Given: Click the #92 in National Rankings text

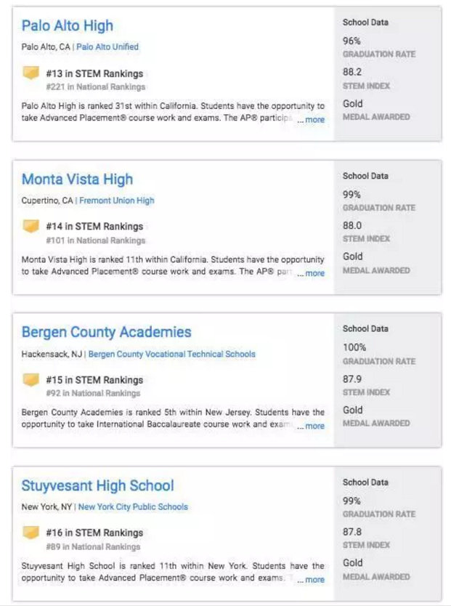Looking at the screenshot, I should (93, 393).
